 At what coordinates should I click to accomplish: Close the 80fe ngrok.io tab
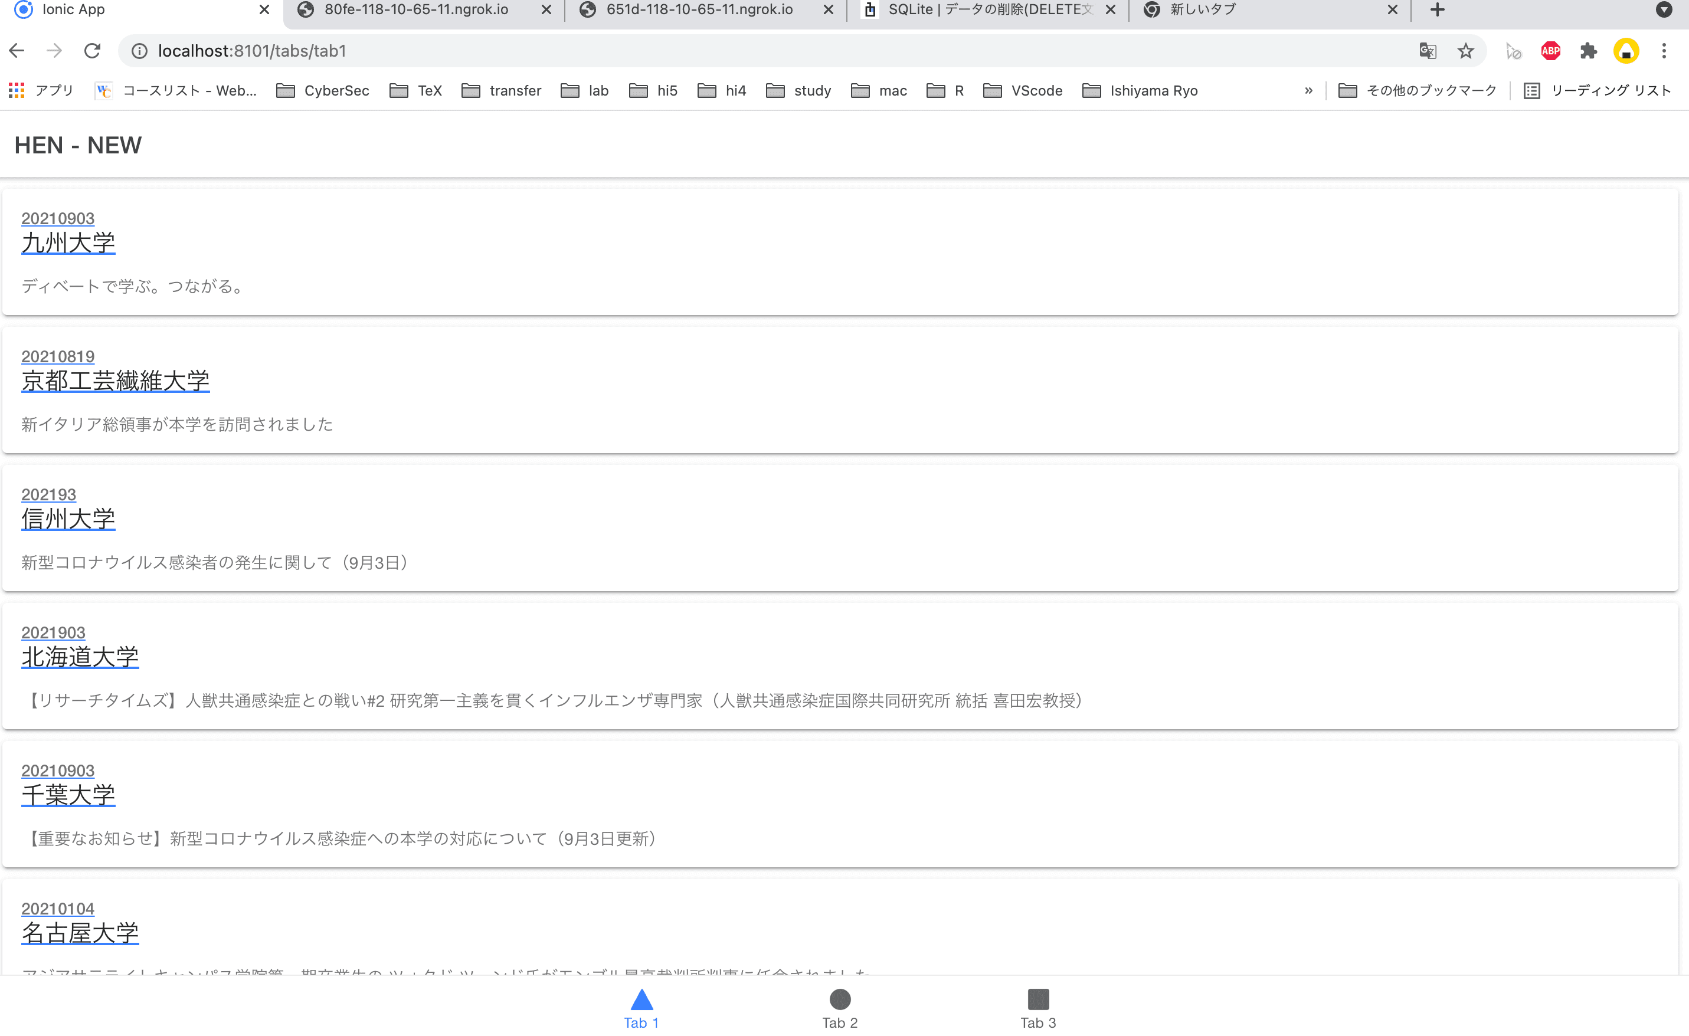(x=546, y=9)
